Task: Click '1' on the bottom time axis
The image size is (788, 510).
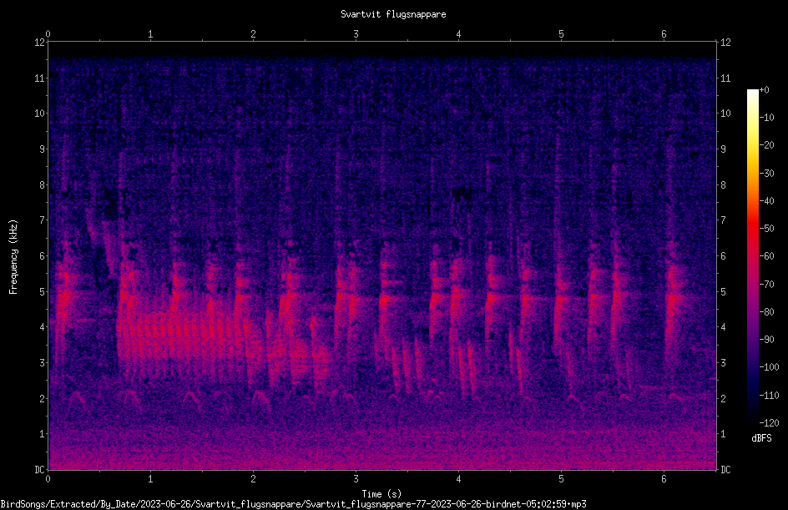Action: 150,479
